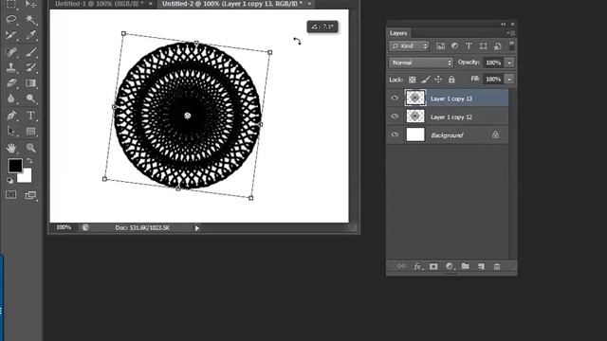
Task: Select Layer 1 copy 12 thumbnail
Action: (x=415, y=116)
